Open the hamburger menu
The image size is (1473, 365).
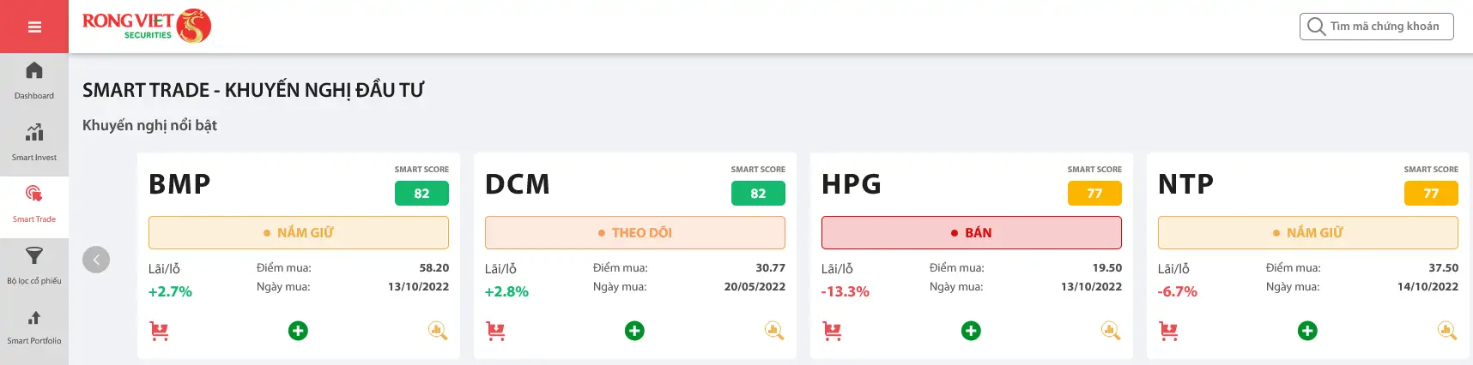pos(34,27)
